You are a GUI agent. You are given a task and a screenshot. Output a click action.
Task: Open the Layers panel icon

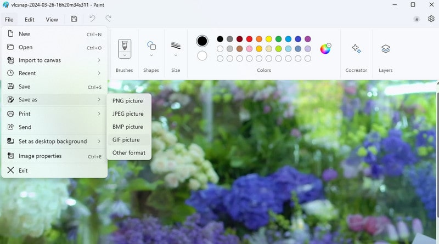(x=385, y=49)
